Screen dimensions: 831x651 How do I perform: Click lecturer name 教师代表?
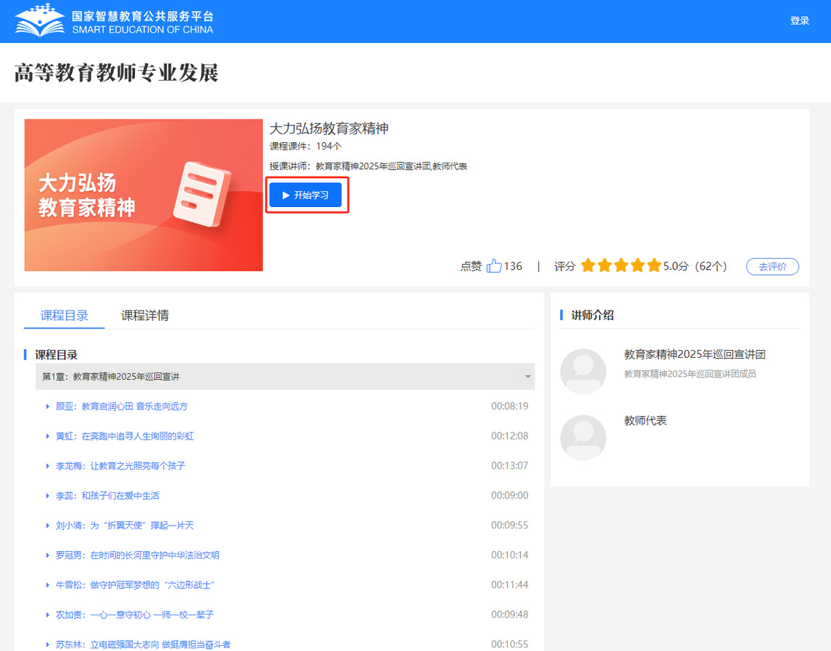pyautogui.click(x=645, y=421)
